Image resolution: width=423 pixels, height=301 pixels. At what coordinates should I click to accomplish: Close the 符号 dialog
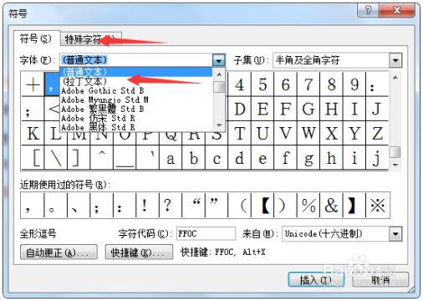397,11
